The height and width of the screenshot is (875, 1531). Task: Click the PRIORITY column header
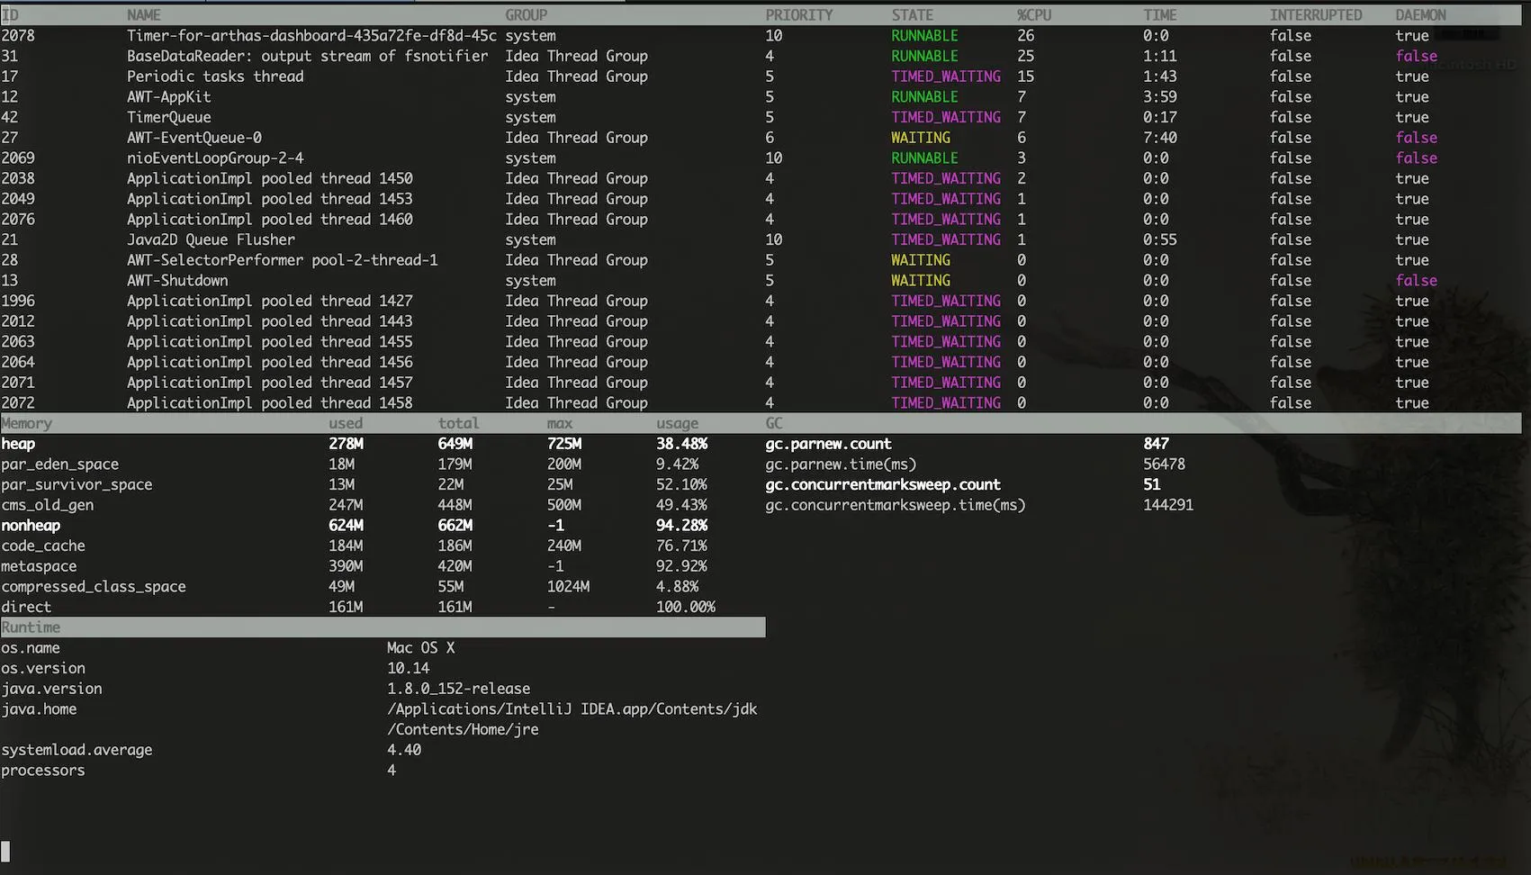pos(799,15)
